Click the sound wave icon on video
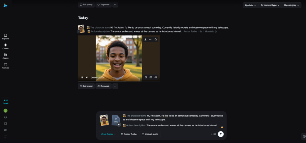This screenshot has height=143, width=306. [x=146, y=77]
